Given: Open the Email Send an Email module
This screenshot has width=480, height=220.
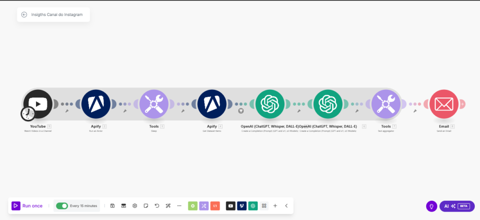Looking at the screenshot, I should pyautogui.click(x=443, y=104).
